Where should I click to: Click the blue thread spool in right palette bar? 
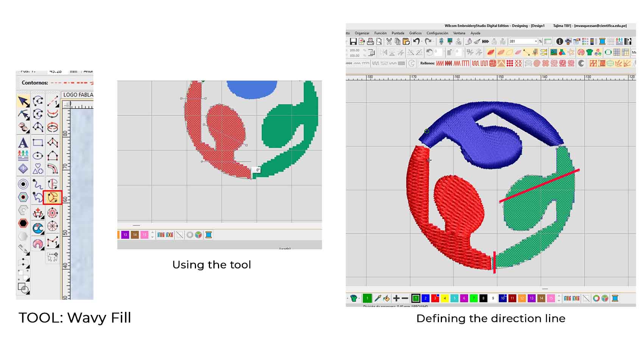coord(615,298)
